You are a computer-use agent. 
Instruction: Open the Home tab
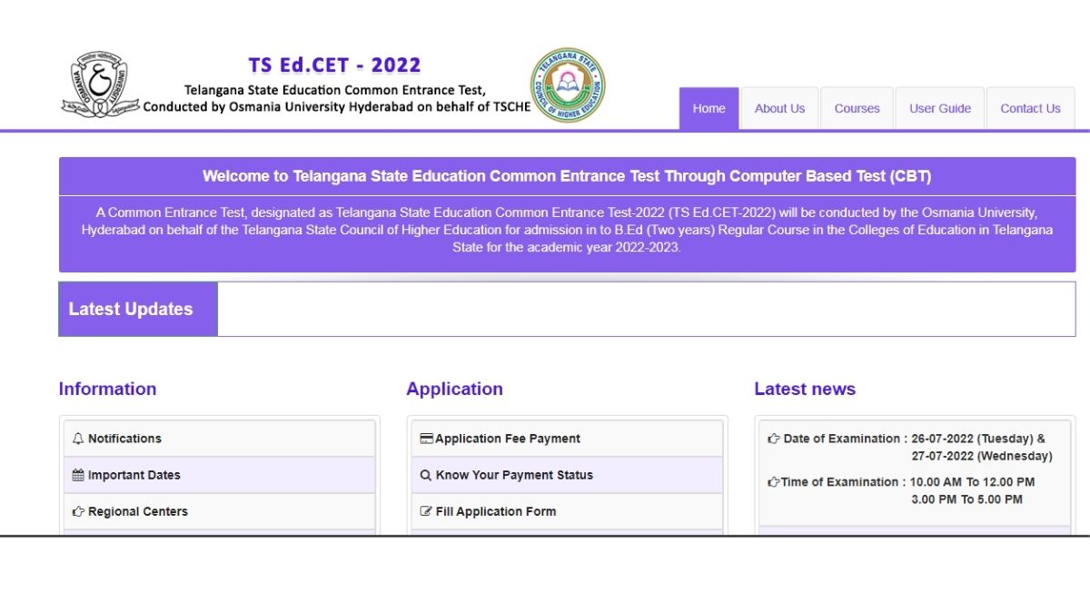(709, 108)
